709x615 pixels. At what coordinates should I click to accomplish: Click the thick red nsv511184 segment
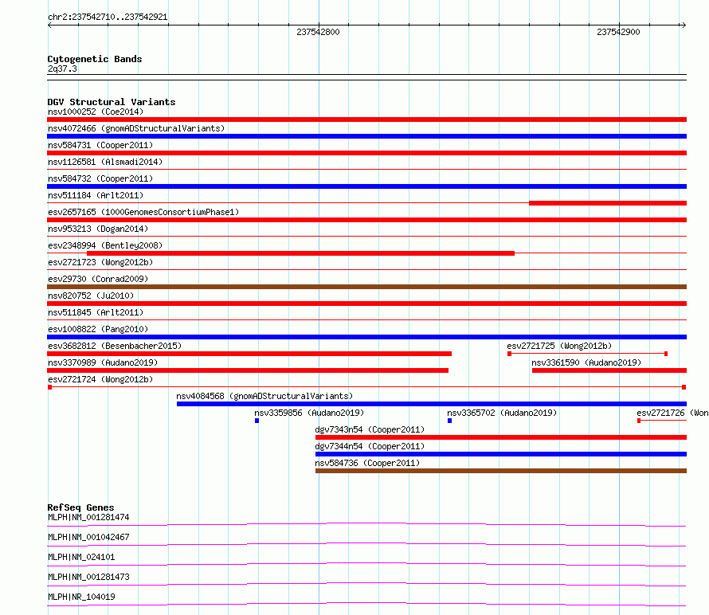608,203
